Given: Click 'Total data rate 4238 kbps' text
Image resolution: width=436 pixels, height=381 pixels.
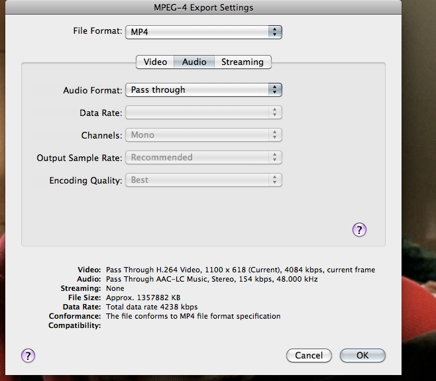Looking at the screenshot, I should click(152, 307).
